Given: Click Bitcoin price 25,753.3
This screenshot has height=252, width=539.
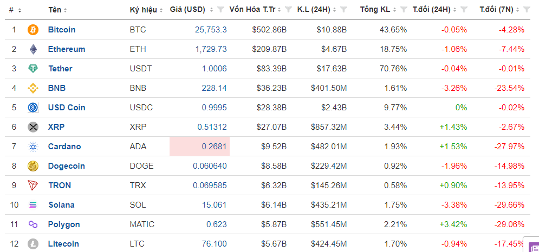Looking at the screenshot, I should 211,30.
